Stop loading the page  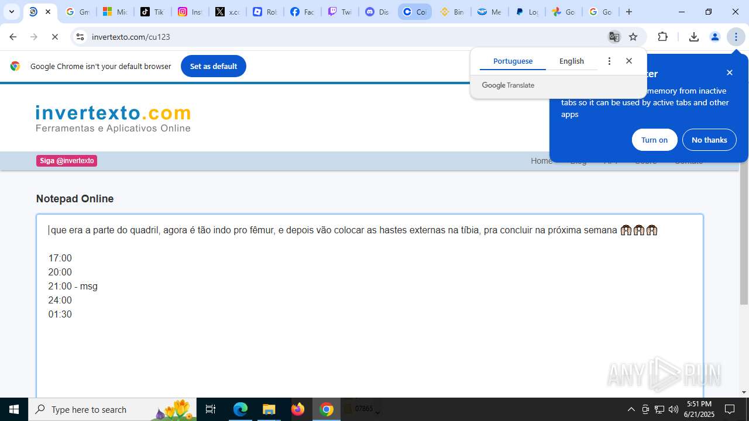[x=55, y=37]
